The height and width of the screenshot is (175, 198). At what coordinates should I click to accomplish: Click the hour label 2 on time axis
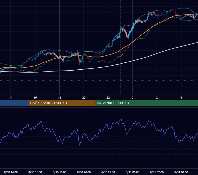coord(157,98)
